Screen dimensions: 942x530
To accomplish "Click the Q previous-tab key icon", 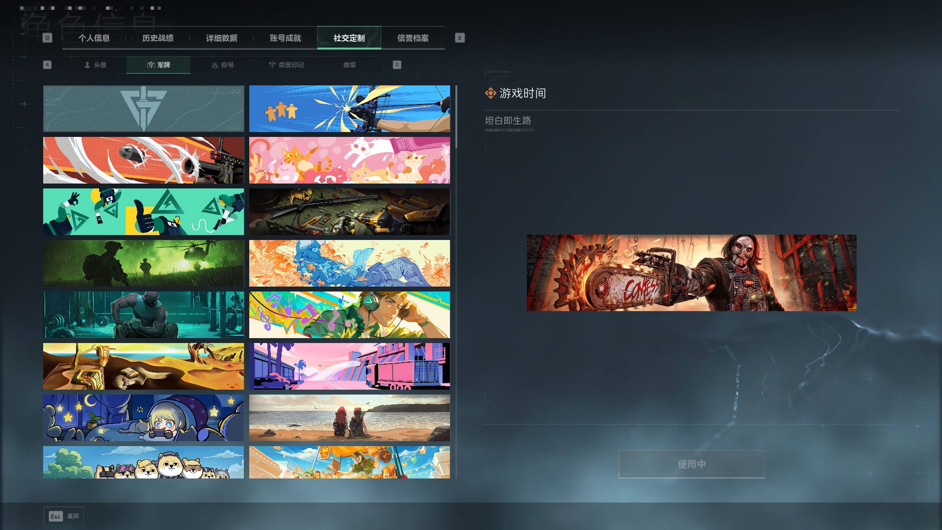I will coord(47,38).
